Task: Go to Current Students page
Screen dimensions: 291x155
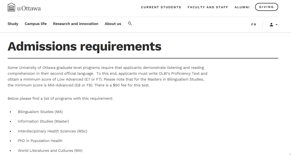Action: pos(161,7)
